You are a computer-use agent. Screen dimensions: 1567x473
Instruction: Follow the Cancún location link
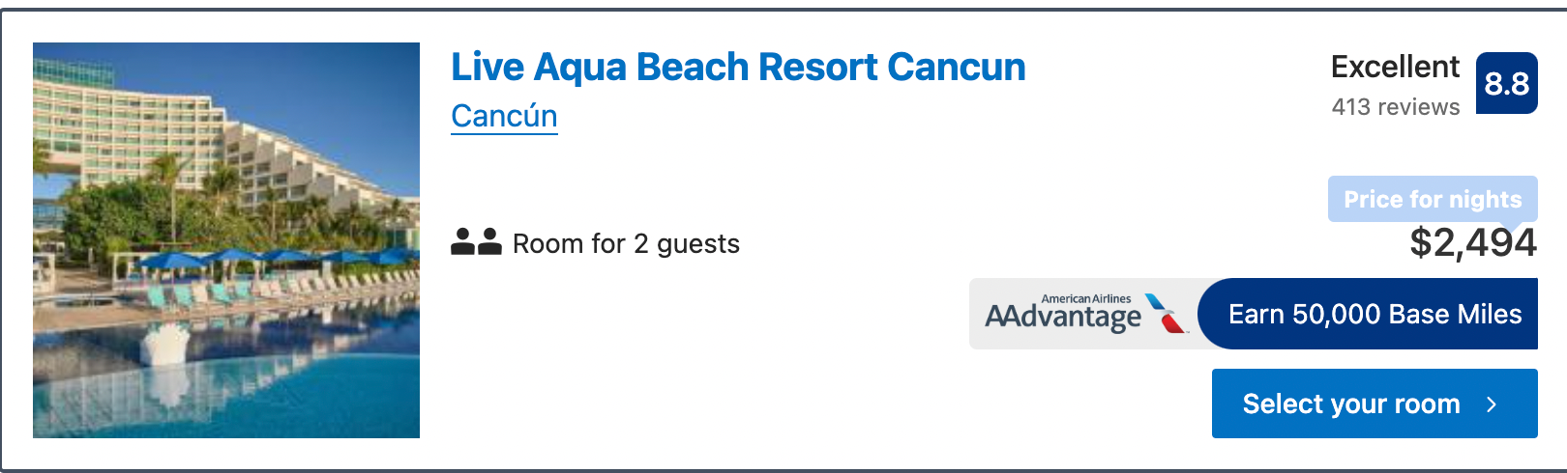tap(504, 116)
